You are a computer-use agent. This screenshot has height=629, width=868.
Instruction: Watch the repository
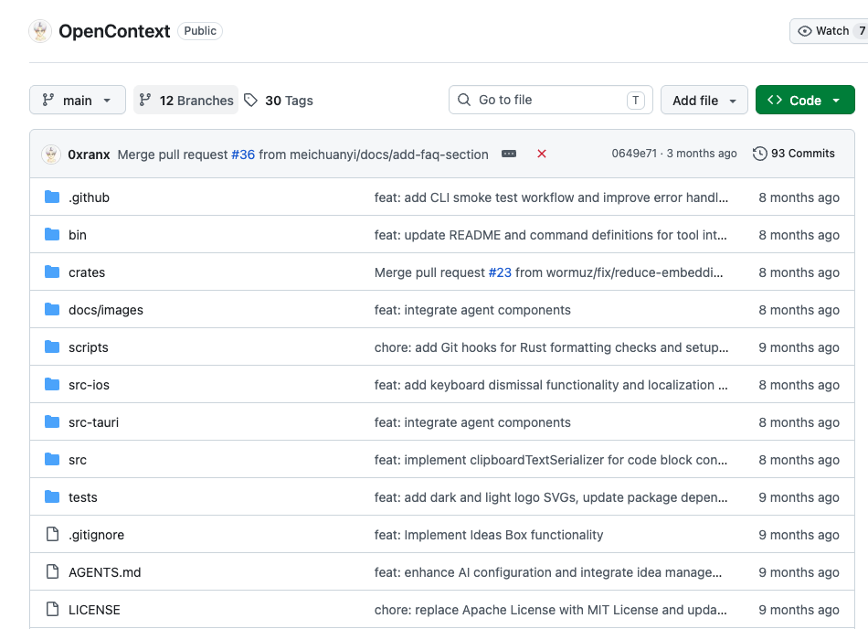(x=829, y=31)
